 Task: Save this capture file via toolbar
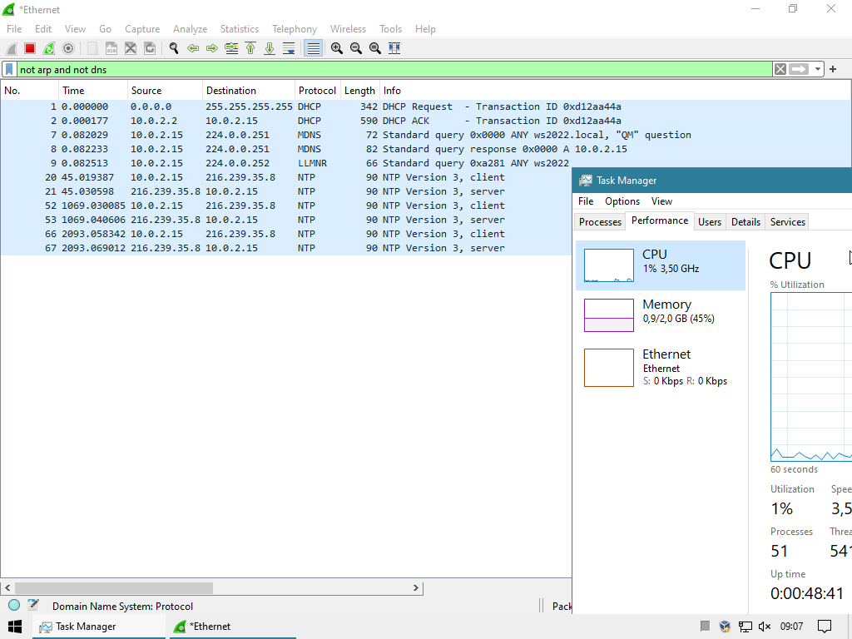(111, 48)
